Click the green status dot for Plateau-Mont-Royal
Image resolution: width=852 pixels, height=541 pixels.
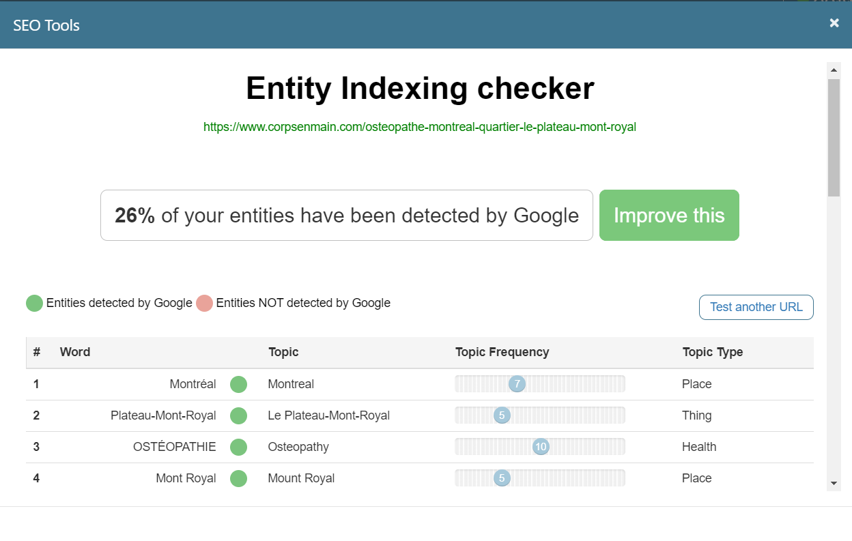click(x=238, y=415)
